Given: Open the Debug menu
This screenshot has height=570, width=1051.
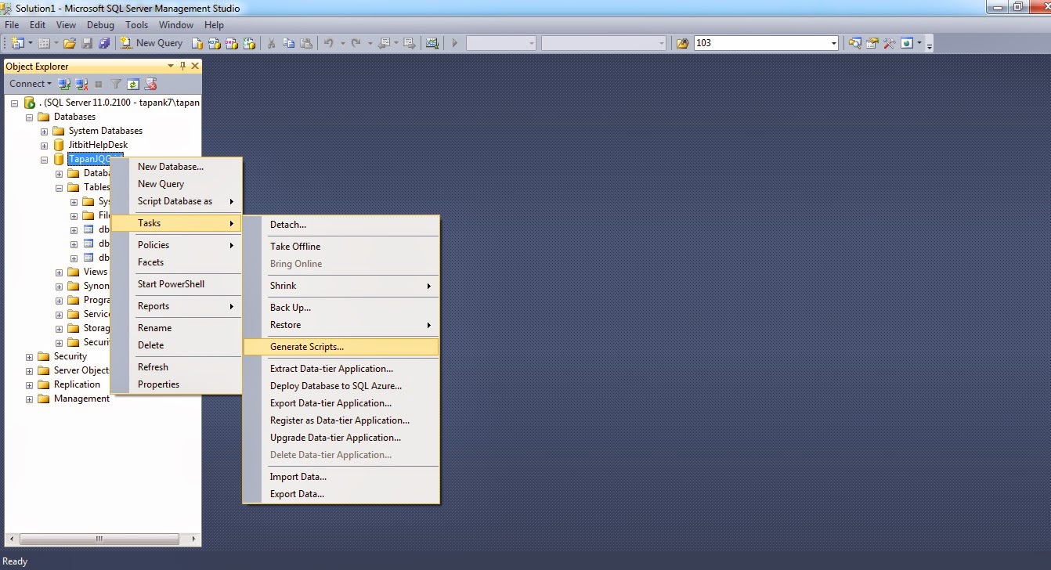Looking at the screenshot, I should click(x=100, y=25).
